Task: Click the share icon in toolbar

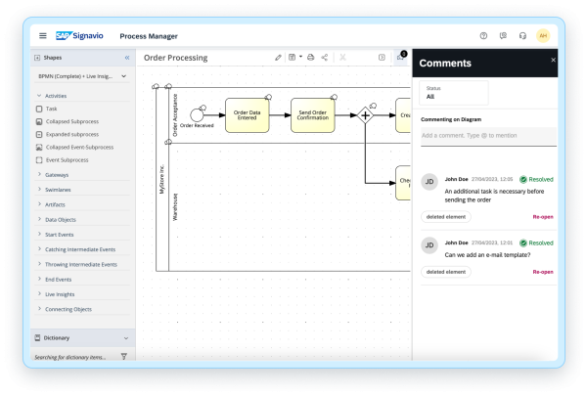Action: [325, 58]
